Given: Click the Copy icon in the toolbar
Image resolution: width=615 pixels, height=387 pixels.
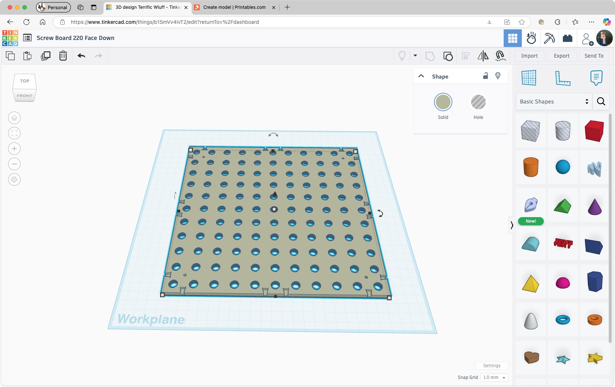Looking at the screenshot, I should coord(10,56).
